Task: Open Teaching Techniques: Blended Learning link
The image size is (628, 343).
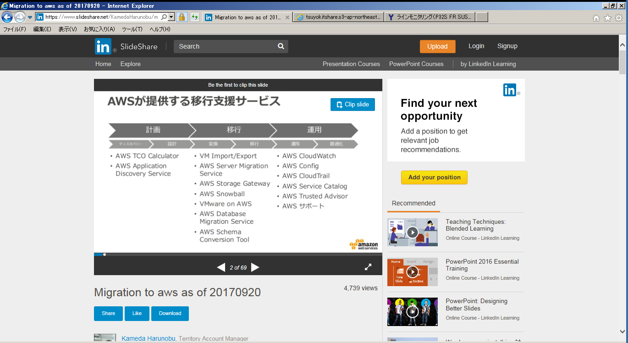Action: tap(475, 225)
